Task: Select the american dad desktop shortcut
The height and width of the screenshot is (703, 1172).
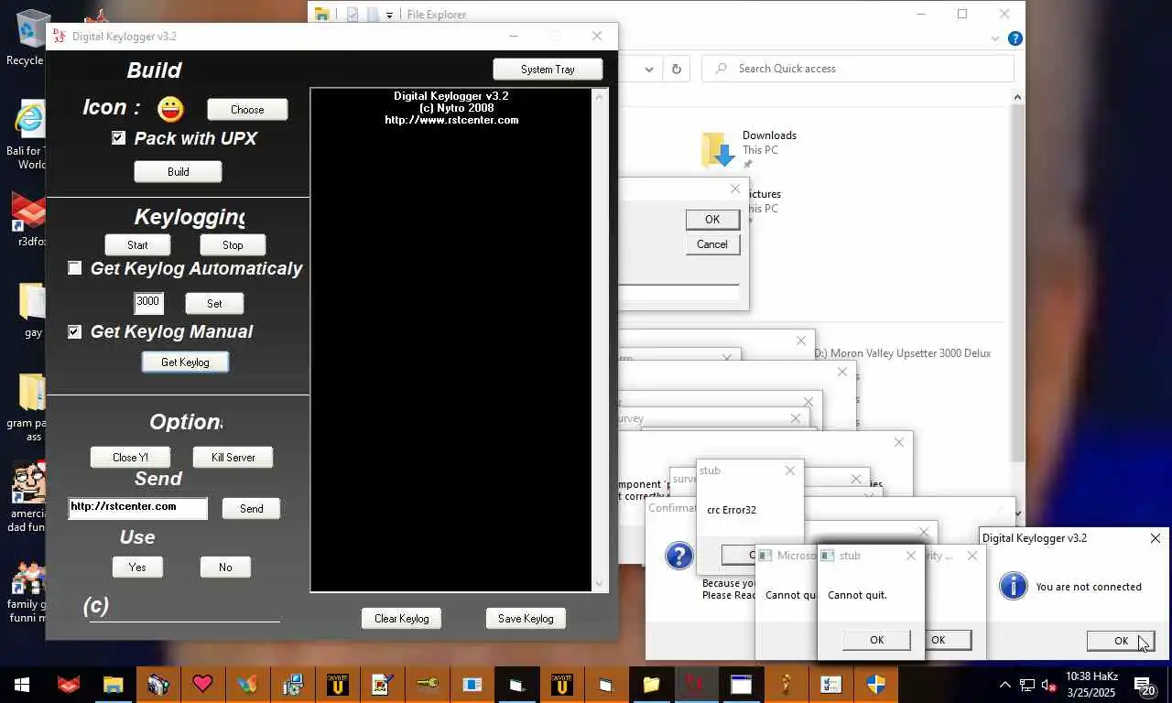Action: pos(31,497)
